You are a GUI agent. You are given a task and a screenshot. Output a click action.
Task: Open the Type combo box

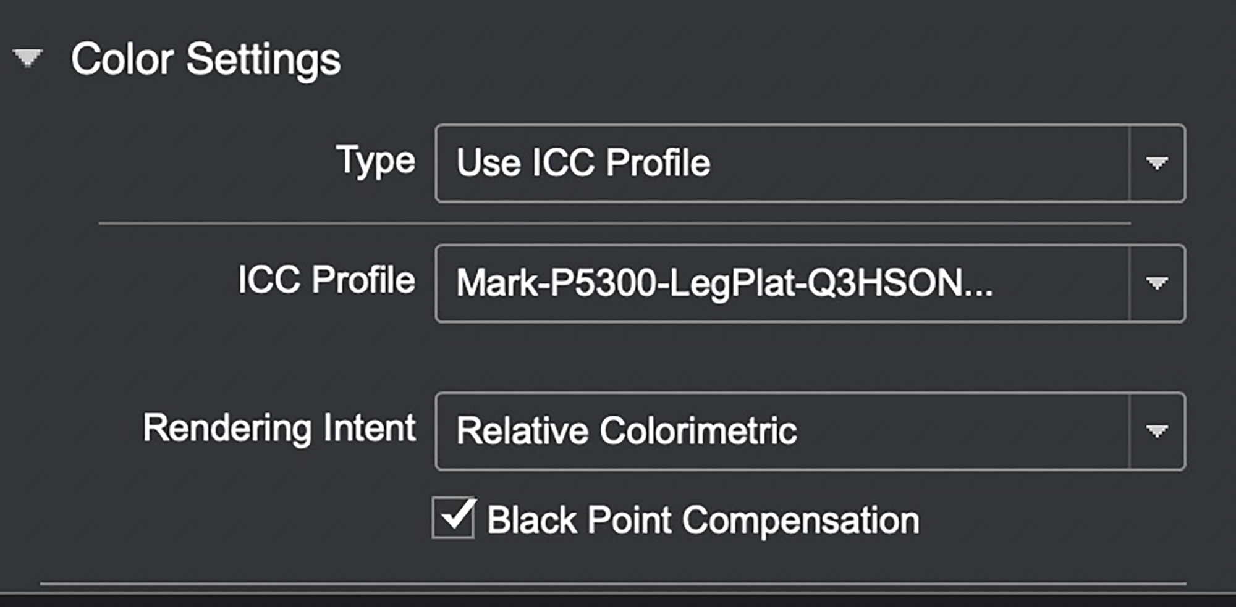pyautogui.click(x=810, y=163)
